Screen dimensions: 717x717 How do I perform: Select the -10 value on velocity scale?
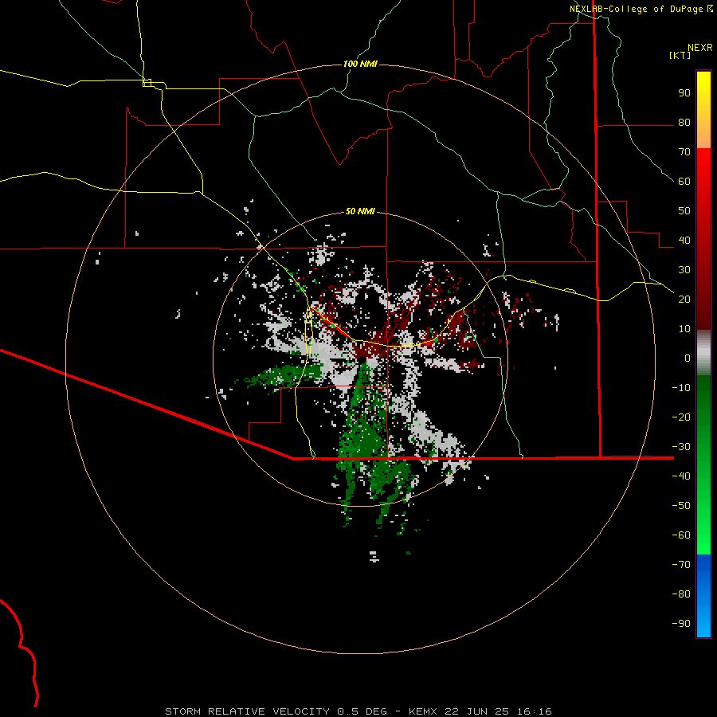point(681,388)
